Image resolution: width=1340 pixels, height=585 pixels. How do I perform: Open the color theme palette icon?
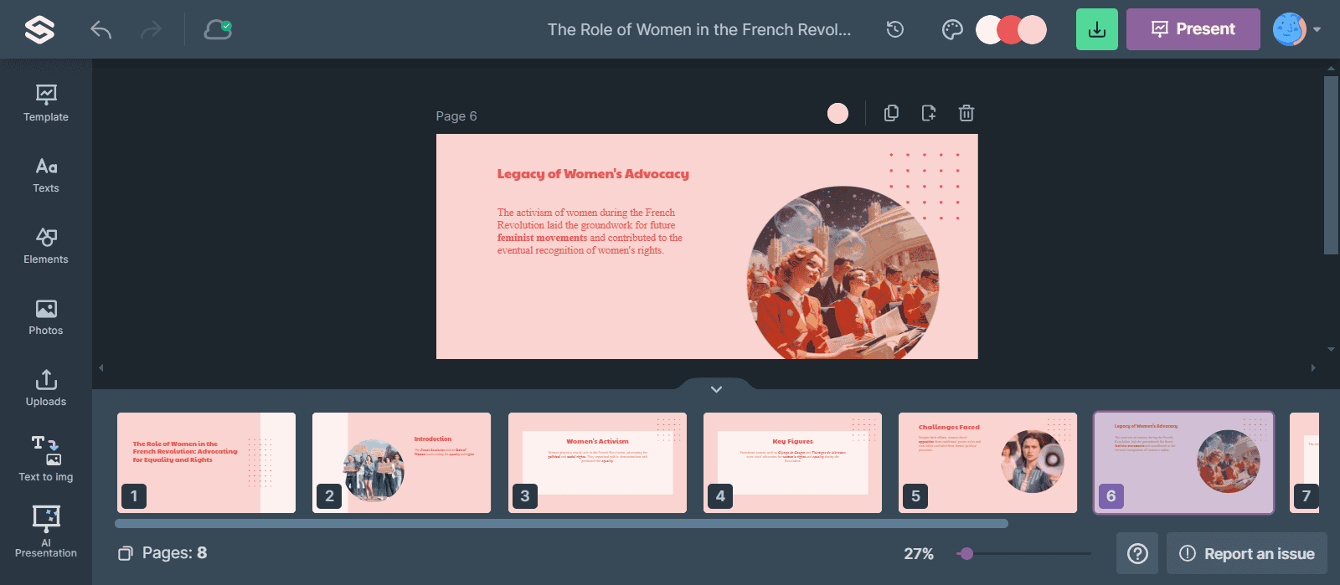(x=952, y=30)
